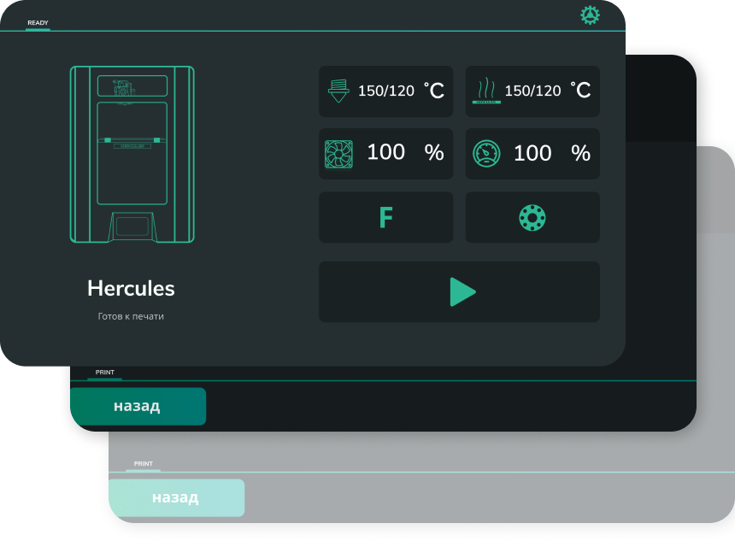This screenshot has height=541, width=735.
Task: Select the READY tab
Action: pyautogui.click(x=38, y=23)
